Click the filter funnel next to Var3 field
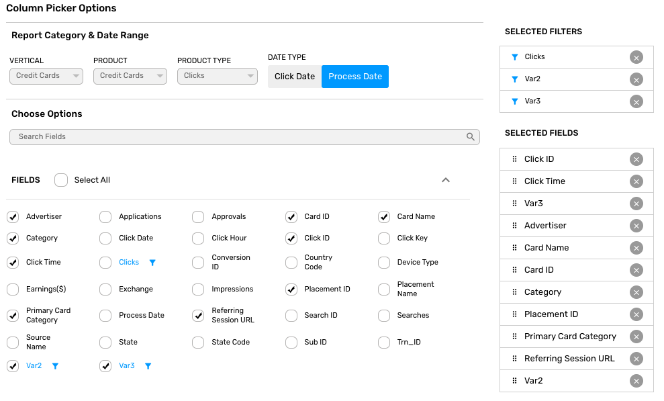Viewport: 664px width, 401px height. [148, 366]
